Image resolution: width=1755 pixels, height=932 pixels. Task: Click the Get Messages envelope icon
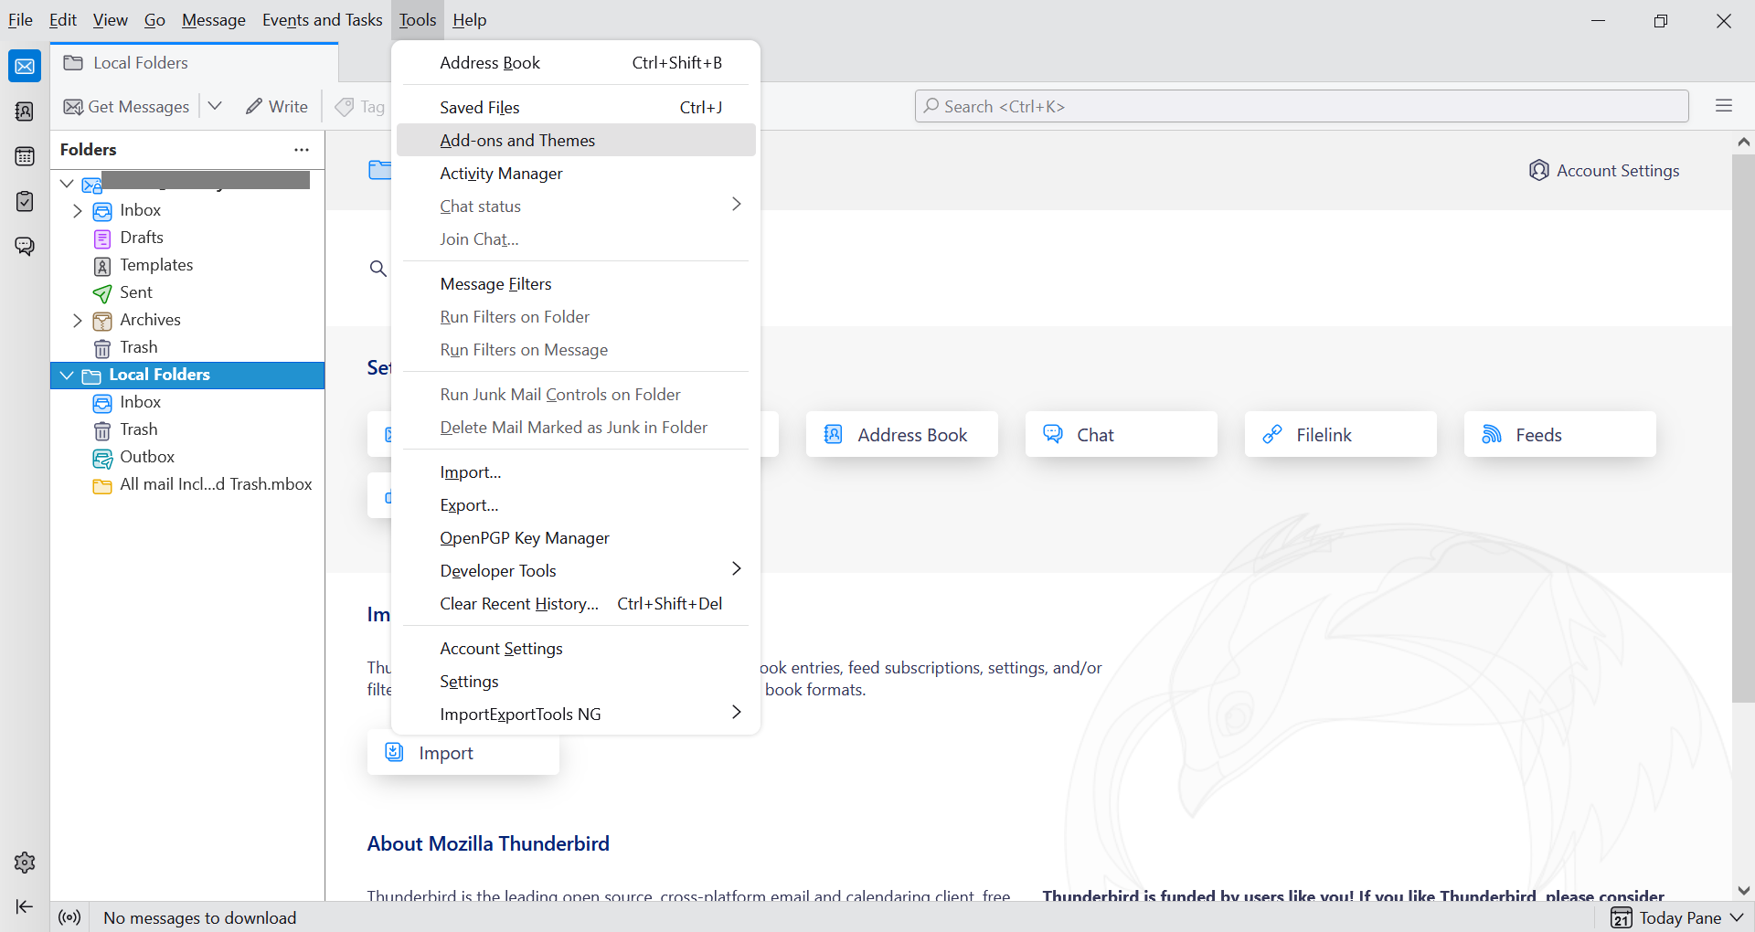click(x=73, y=107)
